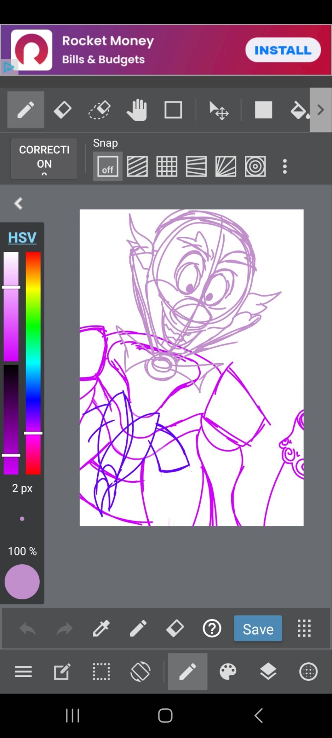Viewport: 332px width, 738px height.
Task: Open the hamburger main menu
Action: coord(23,672)
